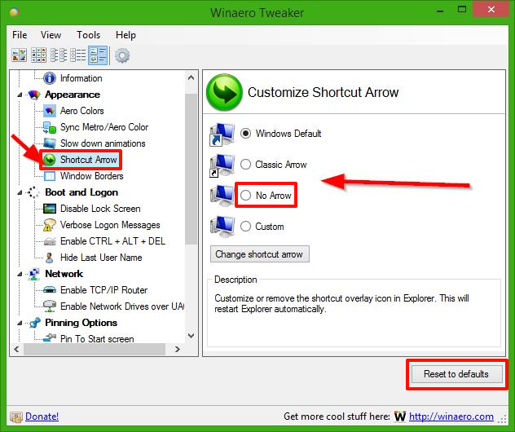This screenshot has width=515, height=432.
Task: Click the tree's scroll right arrow
Action: 178,349
